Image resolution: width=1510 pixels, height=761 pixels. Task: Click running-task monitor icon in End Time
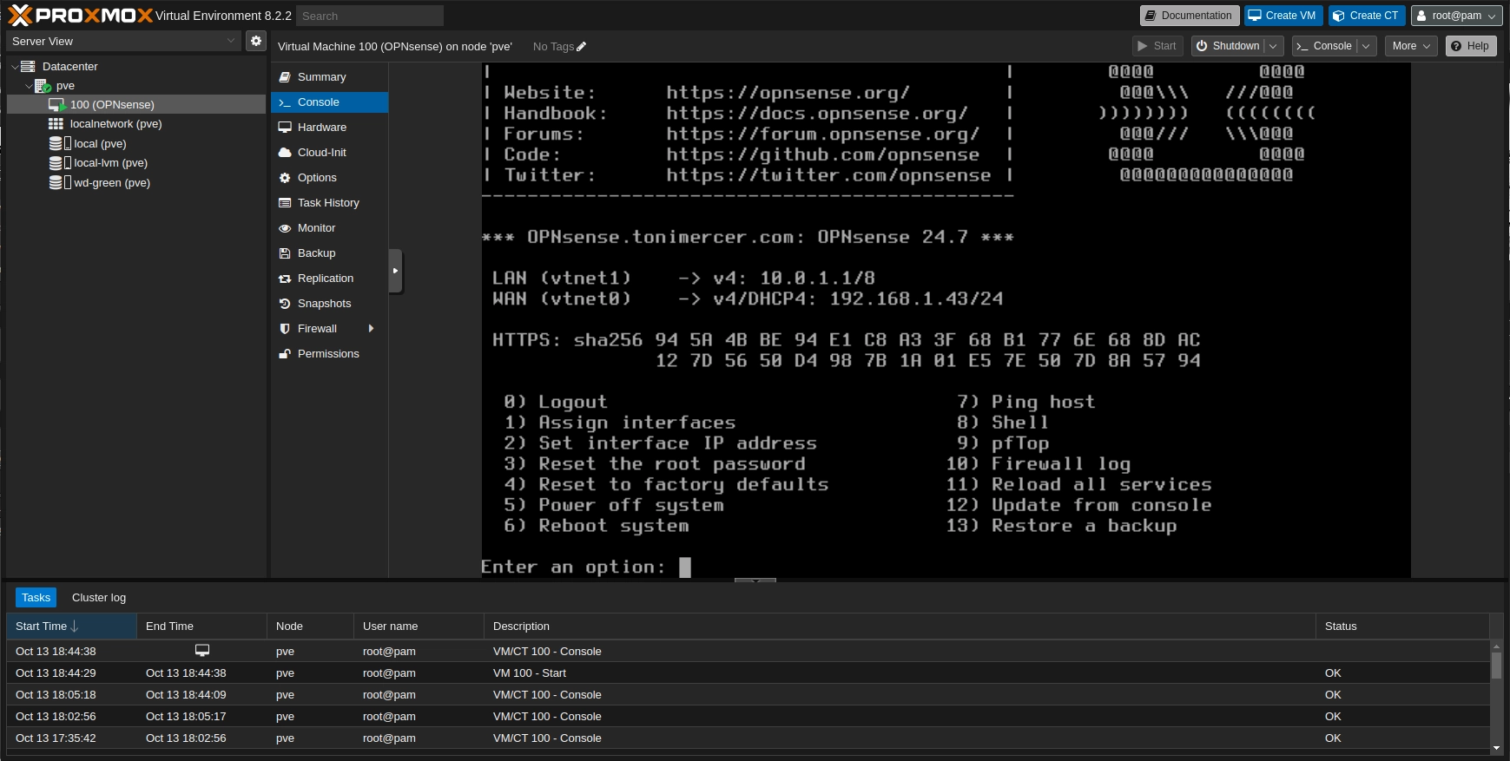click(202, 650)
